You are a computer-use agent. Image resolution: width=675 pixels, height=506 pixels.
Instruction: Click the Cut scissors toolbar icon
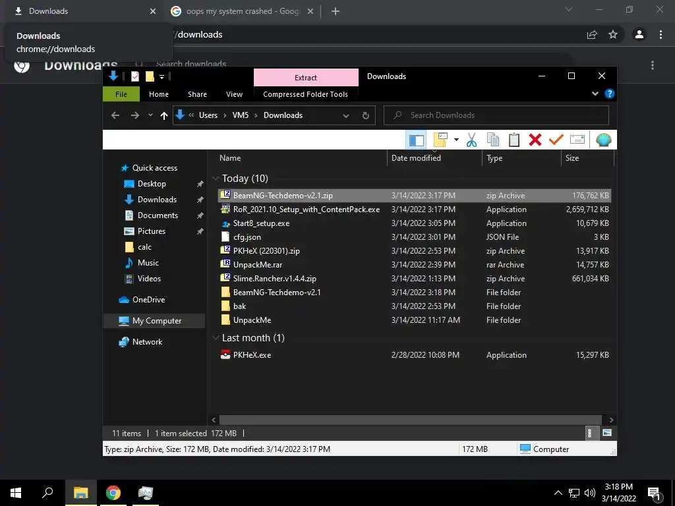click(x=471, y=140)
